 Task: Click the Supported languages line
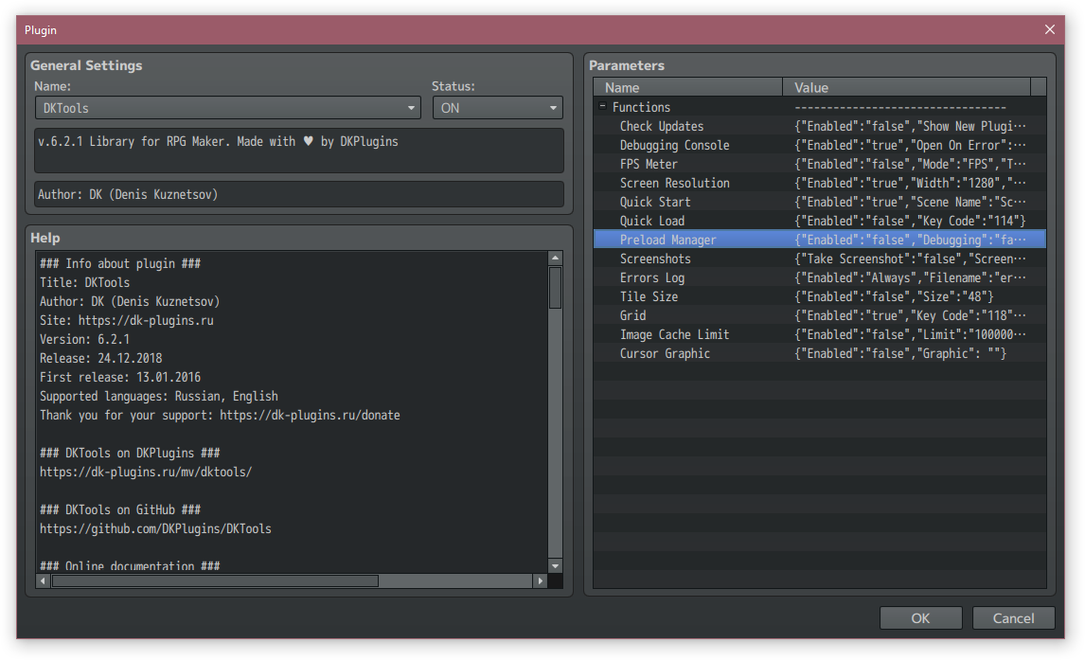coord(158,397)
